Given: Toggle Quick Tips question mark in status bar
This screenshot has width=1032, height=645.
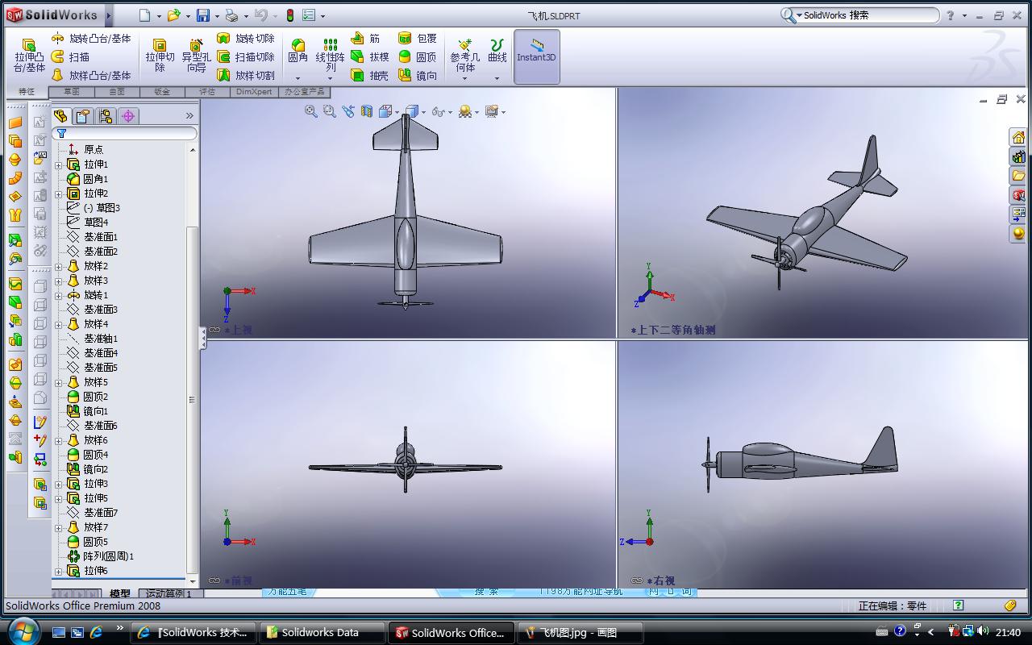Looking at the screenshot, I should point(958,605).
